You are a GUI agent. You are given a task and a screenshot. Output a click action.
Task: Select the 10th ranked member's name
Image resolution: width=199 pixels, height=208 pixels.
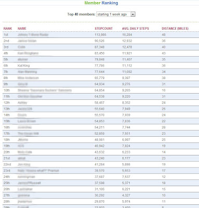[45, 90]
